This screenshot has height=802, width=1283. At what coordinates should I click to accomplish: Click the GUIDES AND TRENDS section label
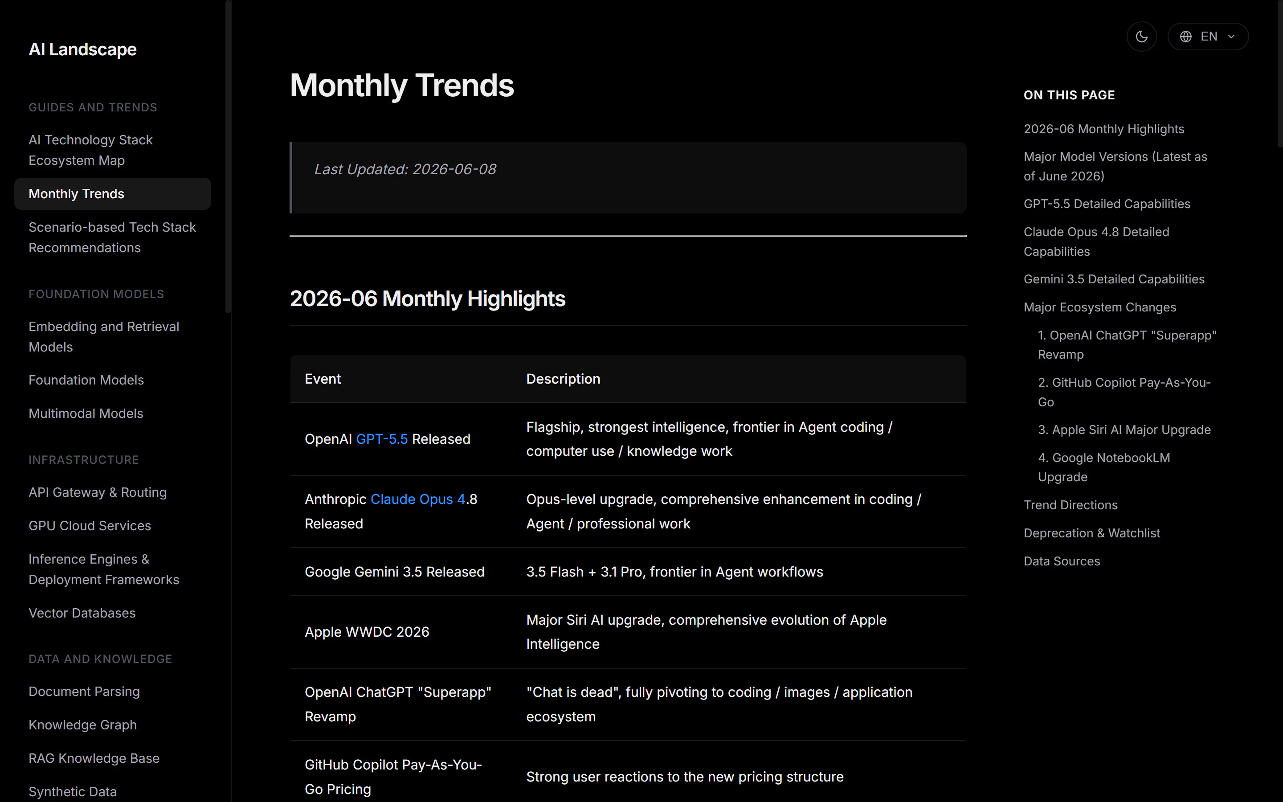pos(93,108)
